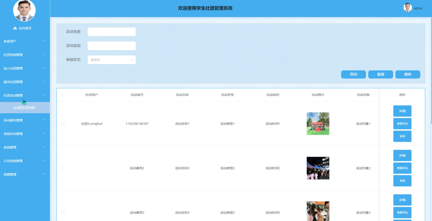Select 社团活动列表 submenu item
Image resolution: width=432 pixels, height=221 pixels.
[25, 108]
